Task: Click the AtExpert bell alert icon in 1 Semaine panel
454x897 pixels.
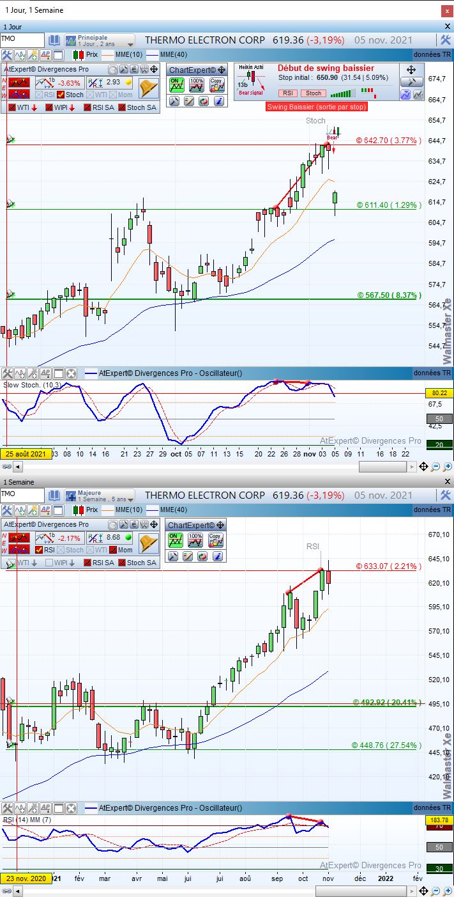Action: 149,543
